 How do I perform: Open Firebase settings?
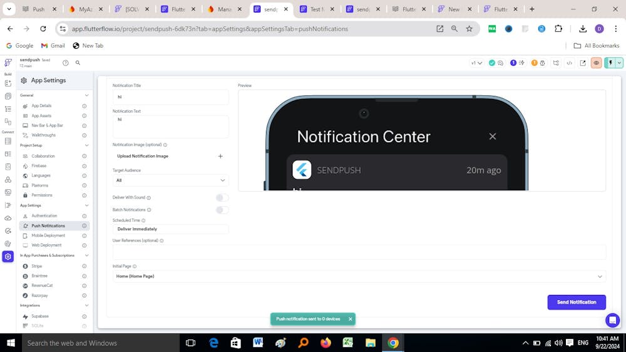39,166
